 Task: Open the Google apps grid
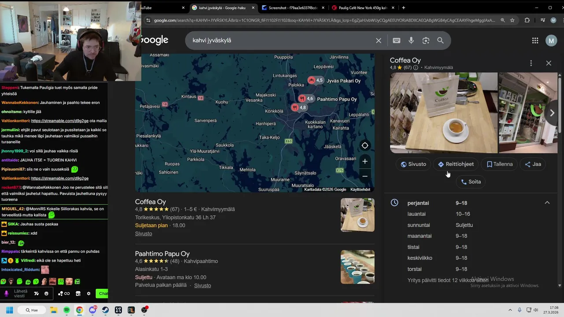(x=535, y=41)
